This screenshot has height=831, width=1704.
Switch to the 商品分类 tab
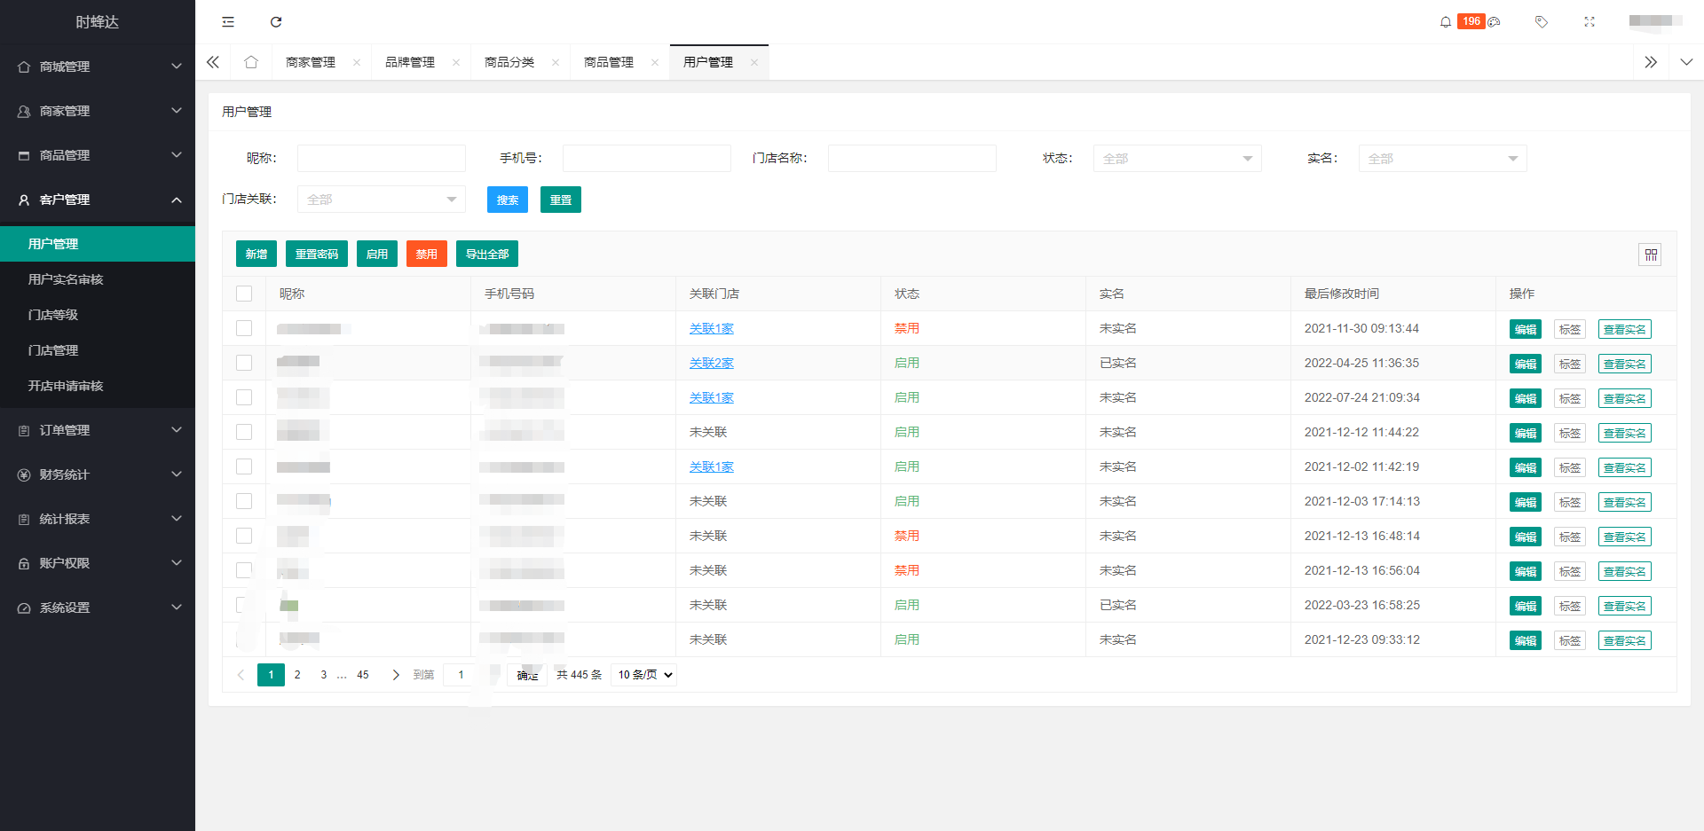pyautogui.click(x=509, y=62)
